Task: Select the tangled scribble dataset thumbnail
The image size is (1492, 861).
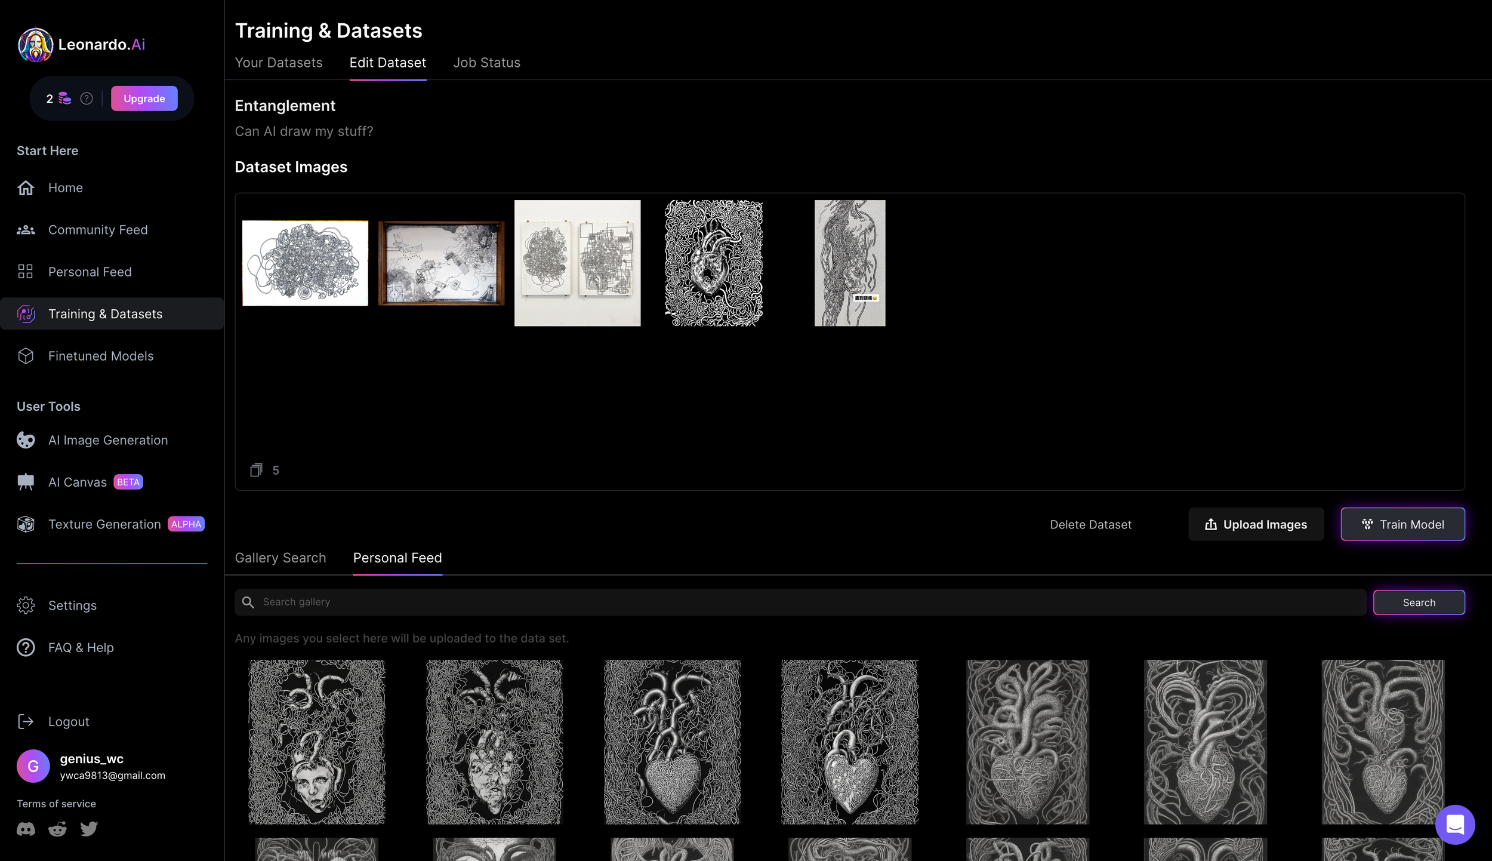Action: (305, 263)
